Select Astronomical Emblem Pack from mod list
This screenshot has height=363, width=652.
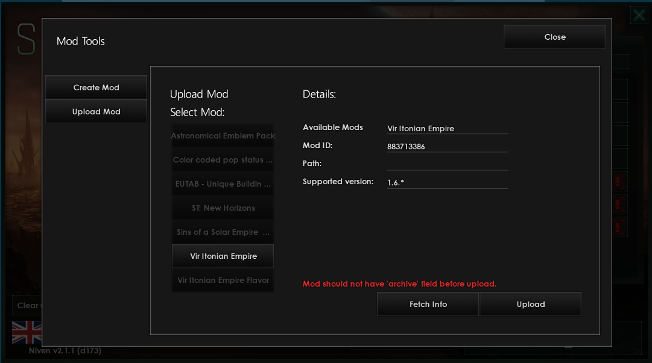click(223, 136)
